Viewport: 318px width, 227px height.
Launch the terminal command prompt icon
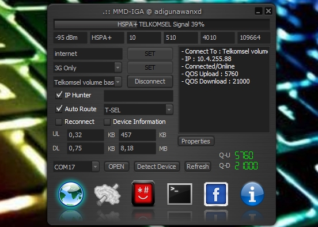[x=180, y=194]
